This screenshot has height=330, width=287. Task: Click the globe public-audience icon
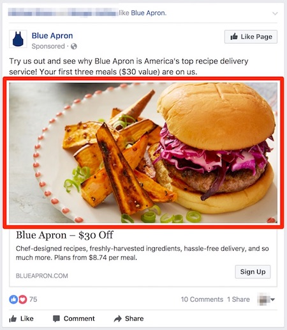74,46
